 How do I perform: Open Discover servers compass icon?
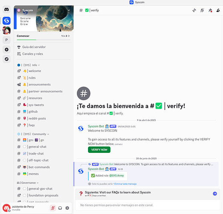(6, 59)
